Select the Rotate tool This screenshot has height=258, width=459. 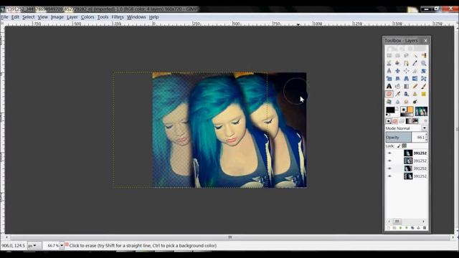coord(424,71)
